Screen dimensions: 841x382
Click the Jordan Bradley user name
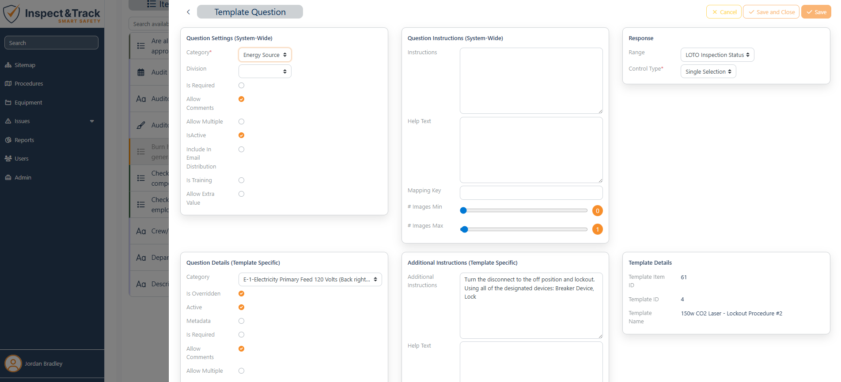click(43, 363)
